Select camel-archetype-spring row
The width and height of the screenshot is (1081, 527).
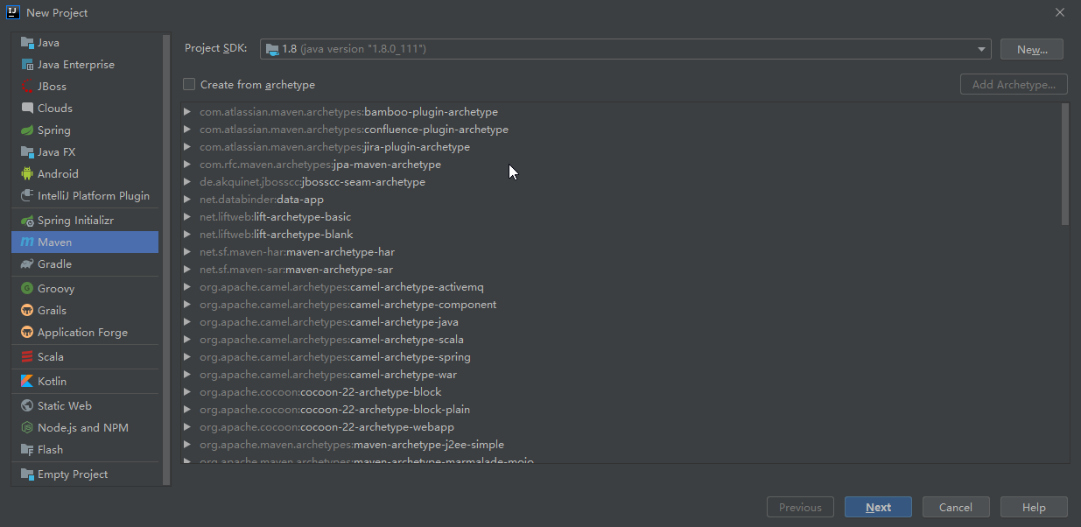(x=621, y=357)
